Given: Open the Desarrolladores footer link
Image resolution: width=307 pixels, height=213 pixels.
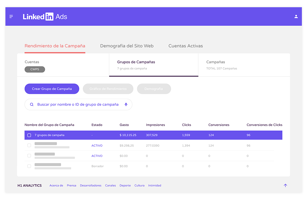Looking at the screenshot, I should coord(91,185).
